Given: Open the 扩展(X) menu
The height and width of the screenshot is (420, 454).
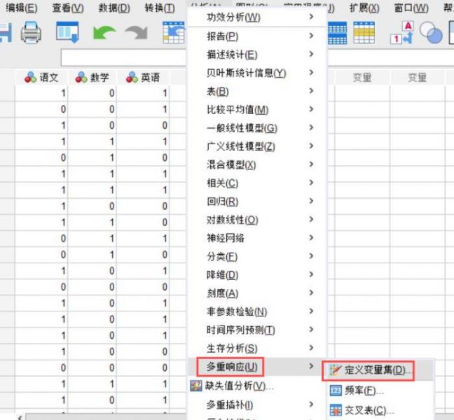Looking at the screenshot, I should point(364,8).
